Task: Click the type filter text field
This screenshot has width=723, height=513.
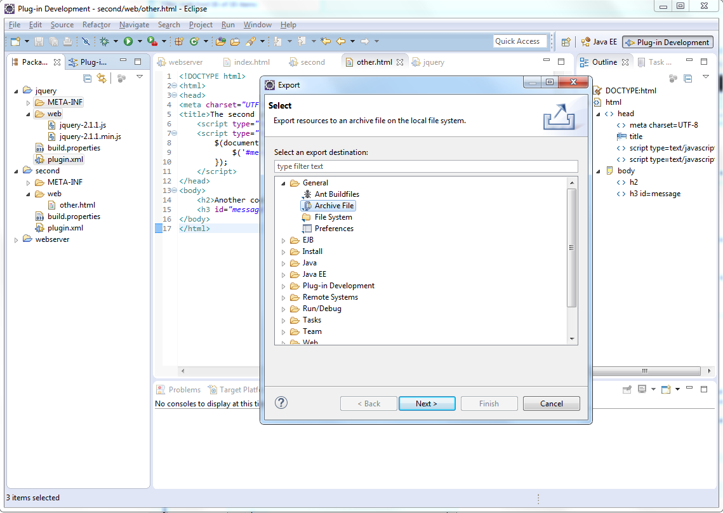Action: click(x=425, y=166)
